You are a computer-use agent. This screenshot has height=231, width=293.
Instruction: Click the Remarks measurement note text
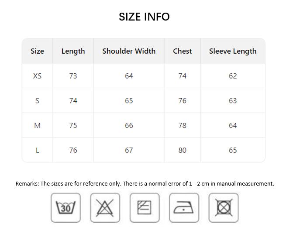pyautogui.click(x=145, y=183)
